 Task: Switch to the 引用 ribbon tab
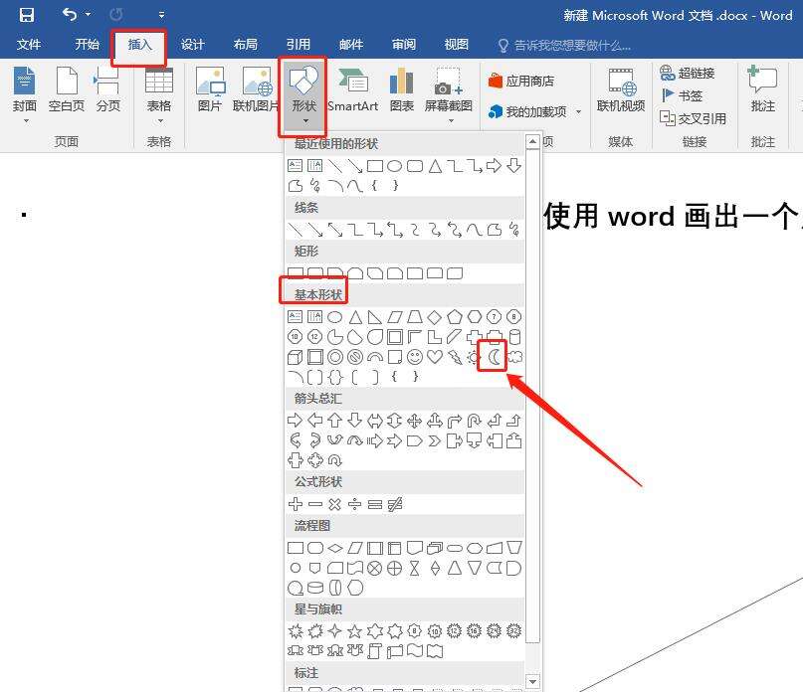pos(299,45)
